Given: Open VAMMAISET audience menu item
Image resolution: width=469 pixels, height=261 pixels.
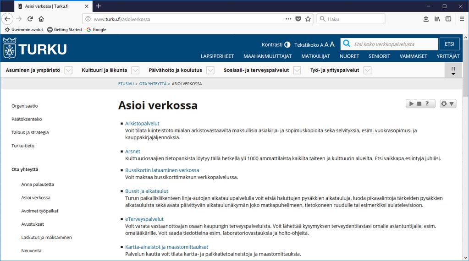Looking at the screenshot, I should coord(414,56).
